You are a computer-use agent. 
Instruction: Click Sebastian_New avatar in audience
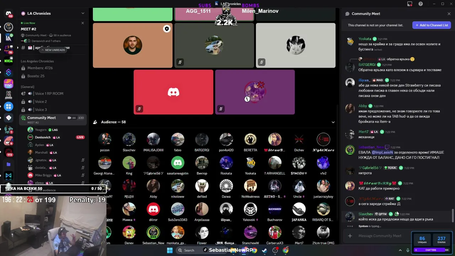tap(153, 233)
